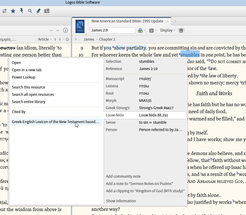Click the 'Faith and Works' section heading
Screen dimensions: 246x215
click(x=214, y=93)
